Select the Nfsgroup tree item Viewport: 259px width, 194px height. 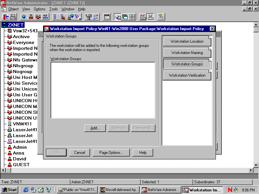click(x=23, y=66)
